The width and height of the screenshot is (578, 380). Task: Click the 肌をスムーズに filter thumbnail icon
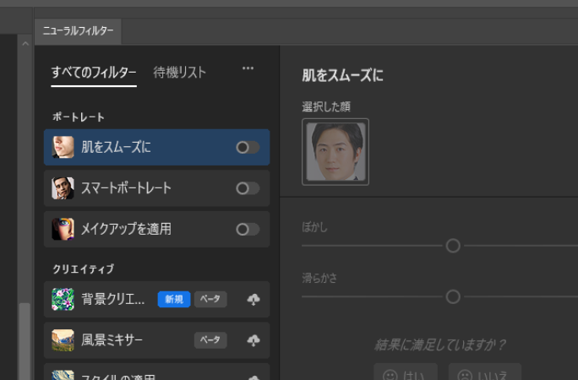[x=63, y=147]
